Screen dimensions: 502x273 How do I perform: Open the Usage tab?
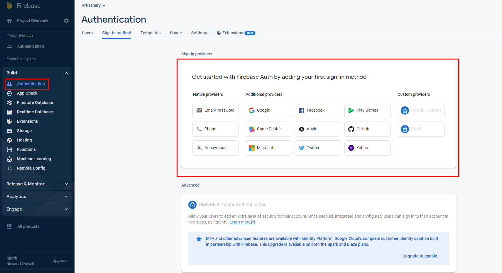[176, 33]
